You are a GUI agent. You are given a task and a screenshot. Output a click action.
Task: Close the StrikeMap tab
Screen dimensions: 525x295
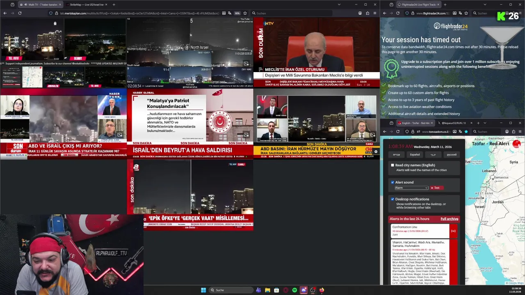[105, 5]
